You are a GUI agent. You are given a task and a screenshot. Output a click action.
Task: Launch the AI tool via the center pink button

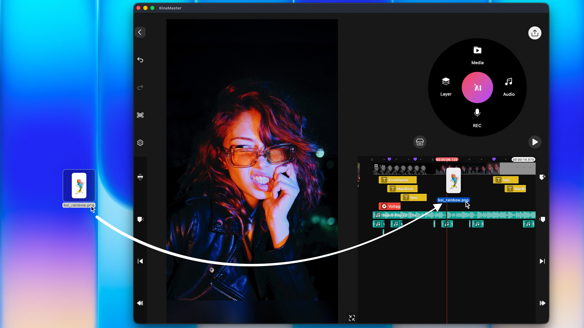tap(477, 87)
